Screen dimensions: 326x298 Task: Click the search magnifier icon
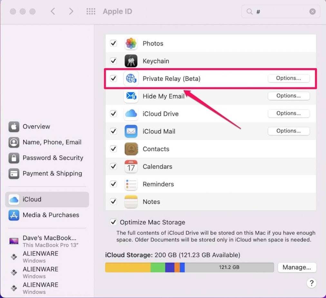pos(249,11)
